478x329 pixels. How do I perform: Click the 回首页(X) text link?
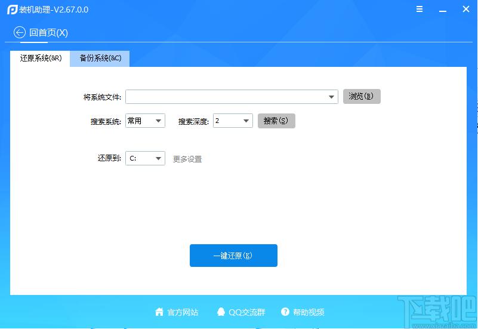[x=48, y=33]
